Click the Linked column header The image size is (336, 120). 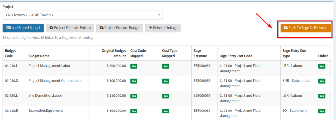(323, 56)
